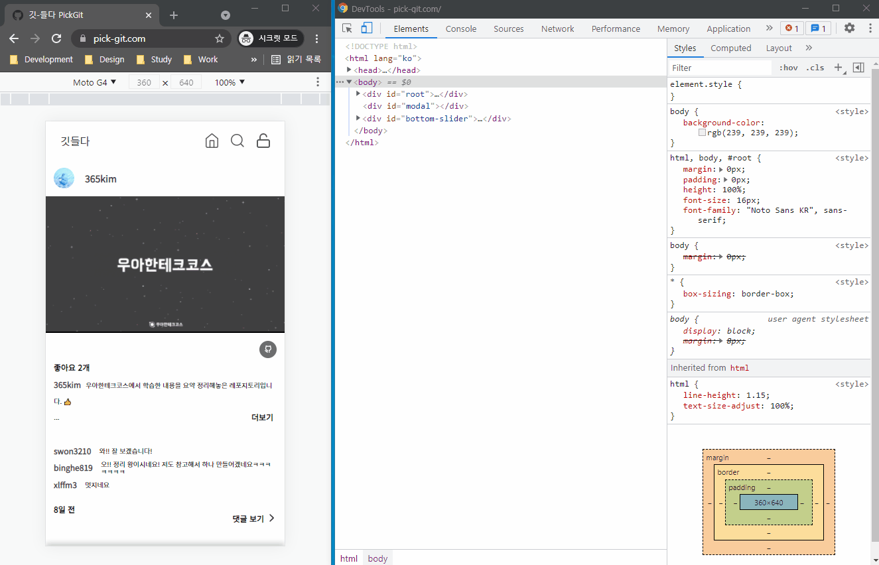Click the lock login icon in PickGit header
Screen dimensions: 879x565
tap(263, 141)
